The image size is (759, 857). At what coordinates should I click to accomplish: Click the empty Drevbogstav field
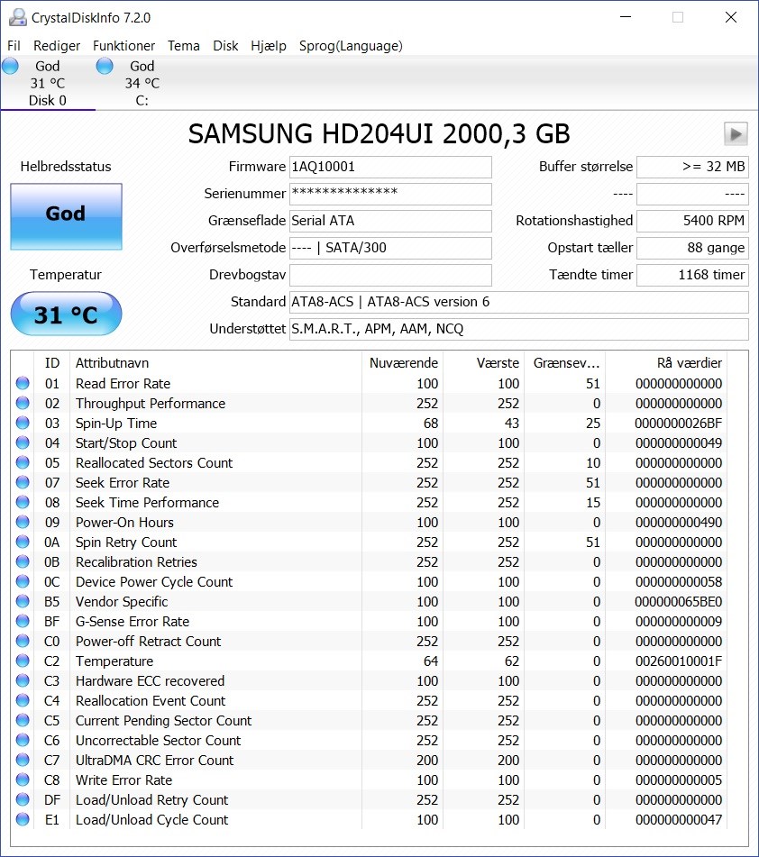(x=390, y=275)
